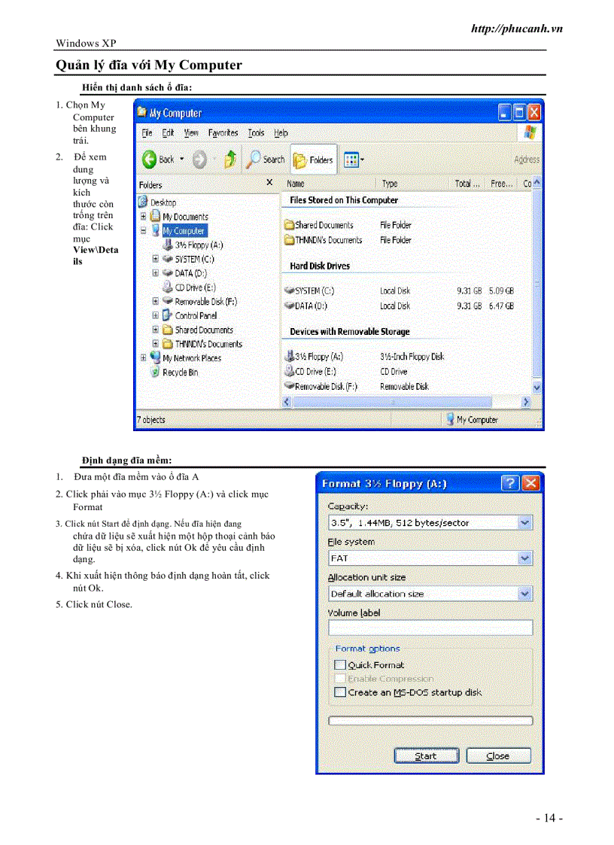Check Create an MS-DOS startup disk
Viewport: 614px width, 845px height.
coord(339,692)
